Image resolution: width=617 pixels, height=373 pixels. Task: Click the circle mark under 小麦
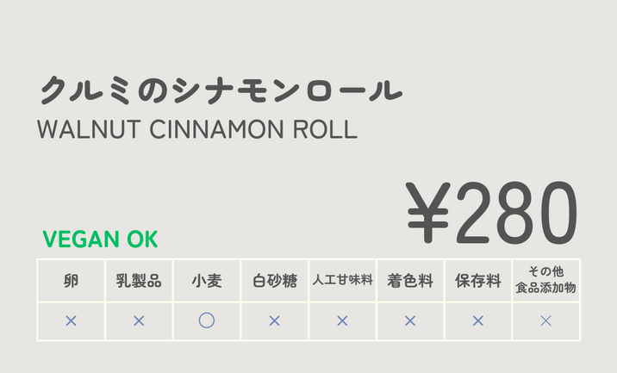point(207,320)
